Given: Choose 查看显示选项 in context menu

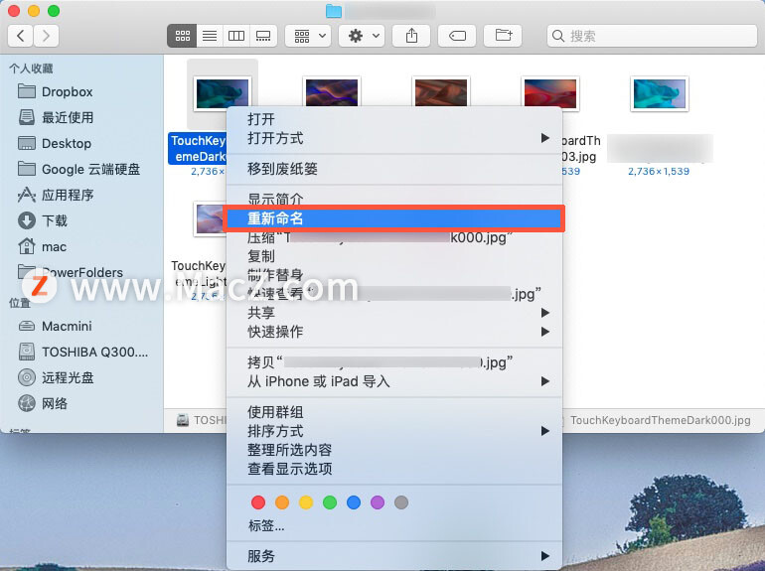Looking at the screenshot, I should click(394, 469).
